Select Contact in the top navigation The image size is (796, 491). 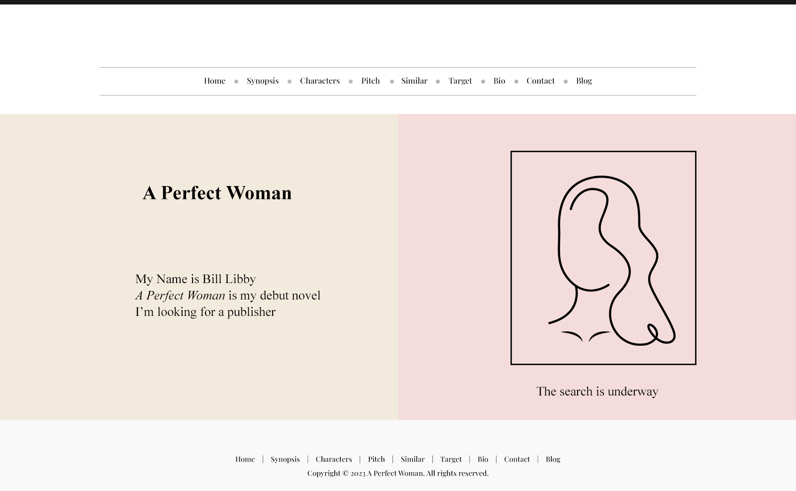(540, 81)
